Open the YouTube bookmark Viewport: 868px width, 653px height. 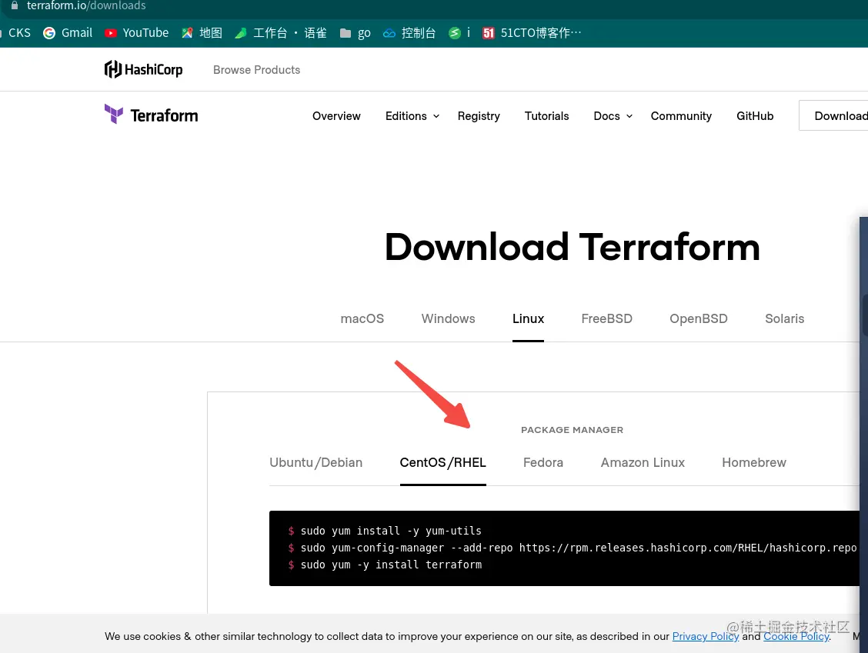[136, 32]
